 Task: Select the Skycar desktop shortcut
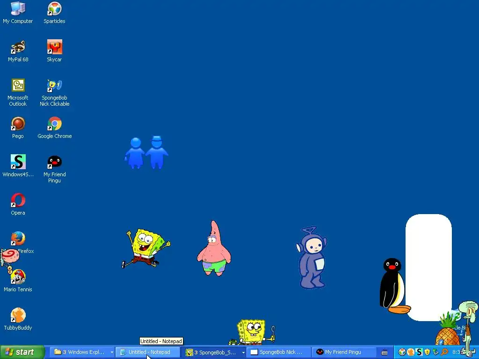[x=54, y=50]
